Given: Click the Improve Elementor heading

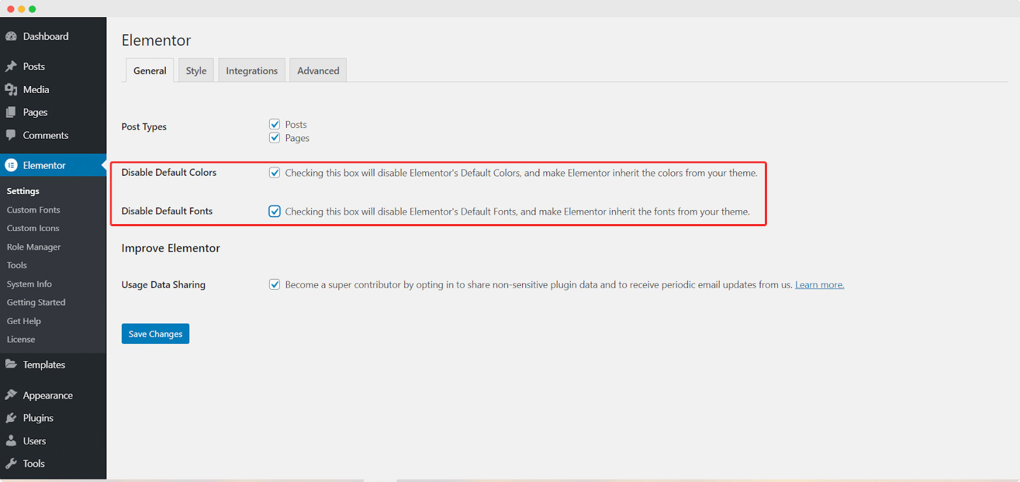Looking at the screenshot, I should point(171,248).
